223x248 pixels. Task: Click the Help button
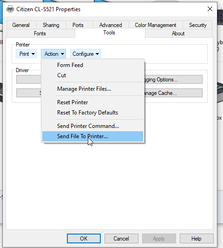[197, 238]
